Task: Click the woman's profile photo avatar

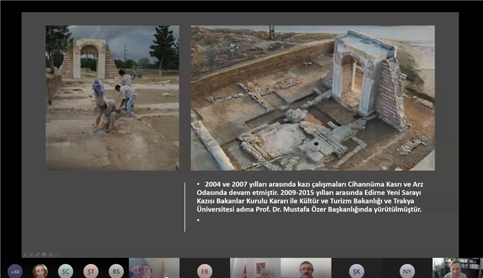Action: pyautogui.click(x=40, y=271)
